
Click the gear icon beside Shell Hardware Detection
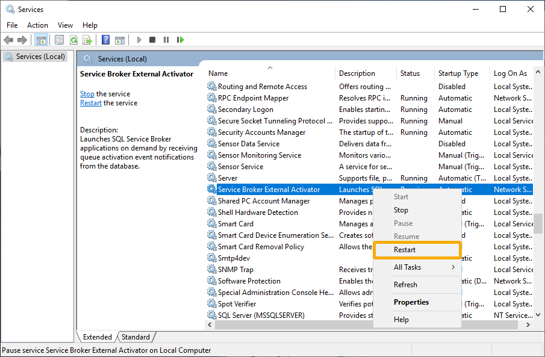(211, 212)
